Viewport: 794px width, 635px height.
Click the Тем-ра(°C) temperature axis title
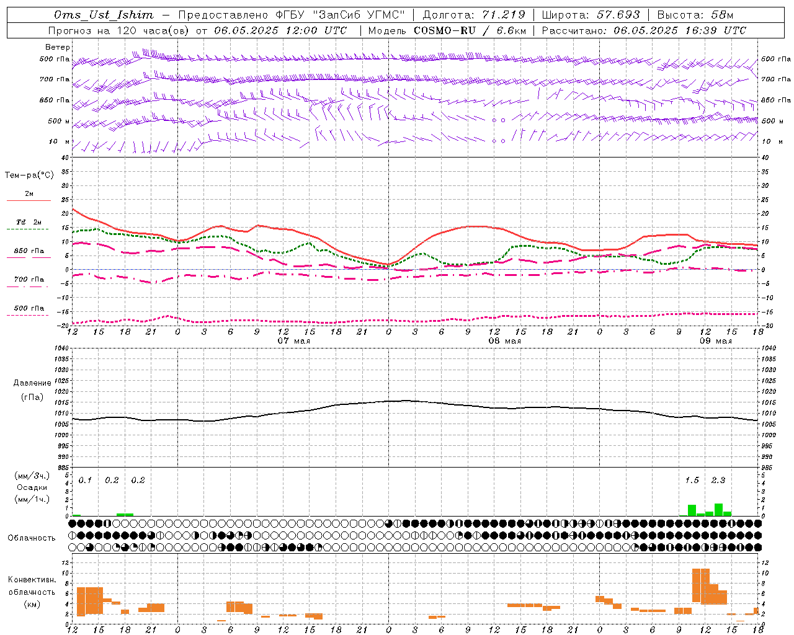[29, 175]
